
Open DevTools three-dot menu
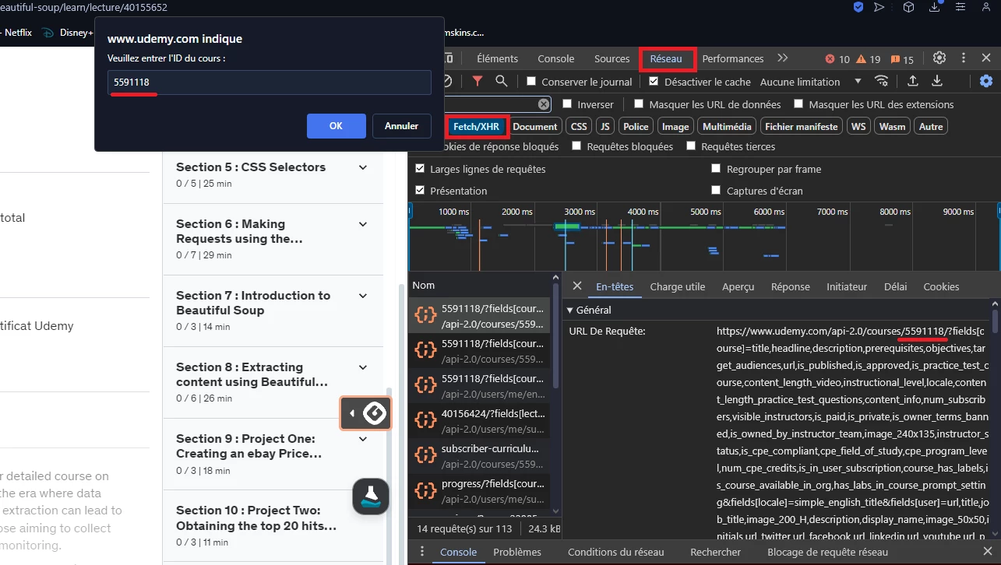(x=964, y=58)
